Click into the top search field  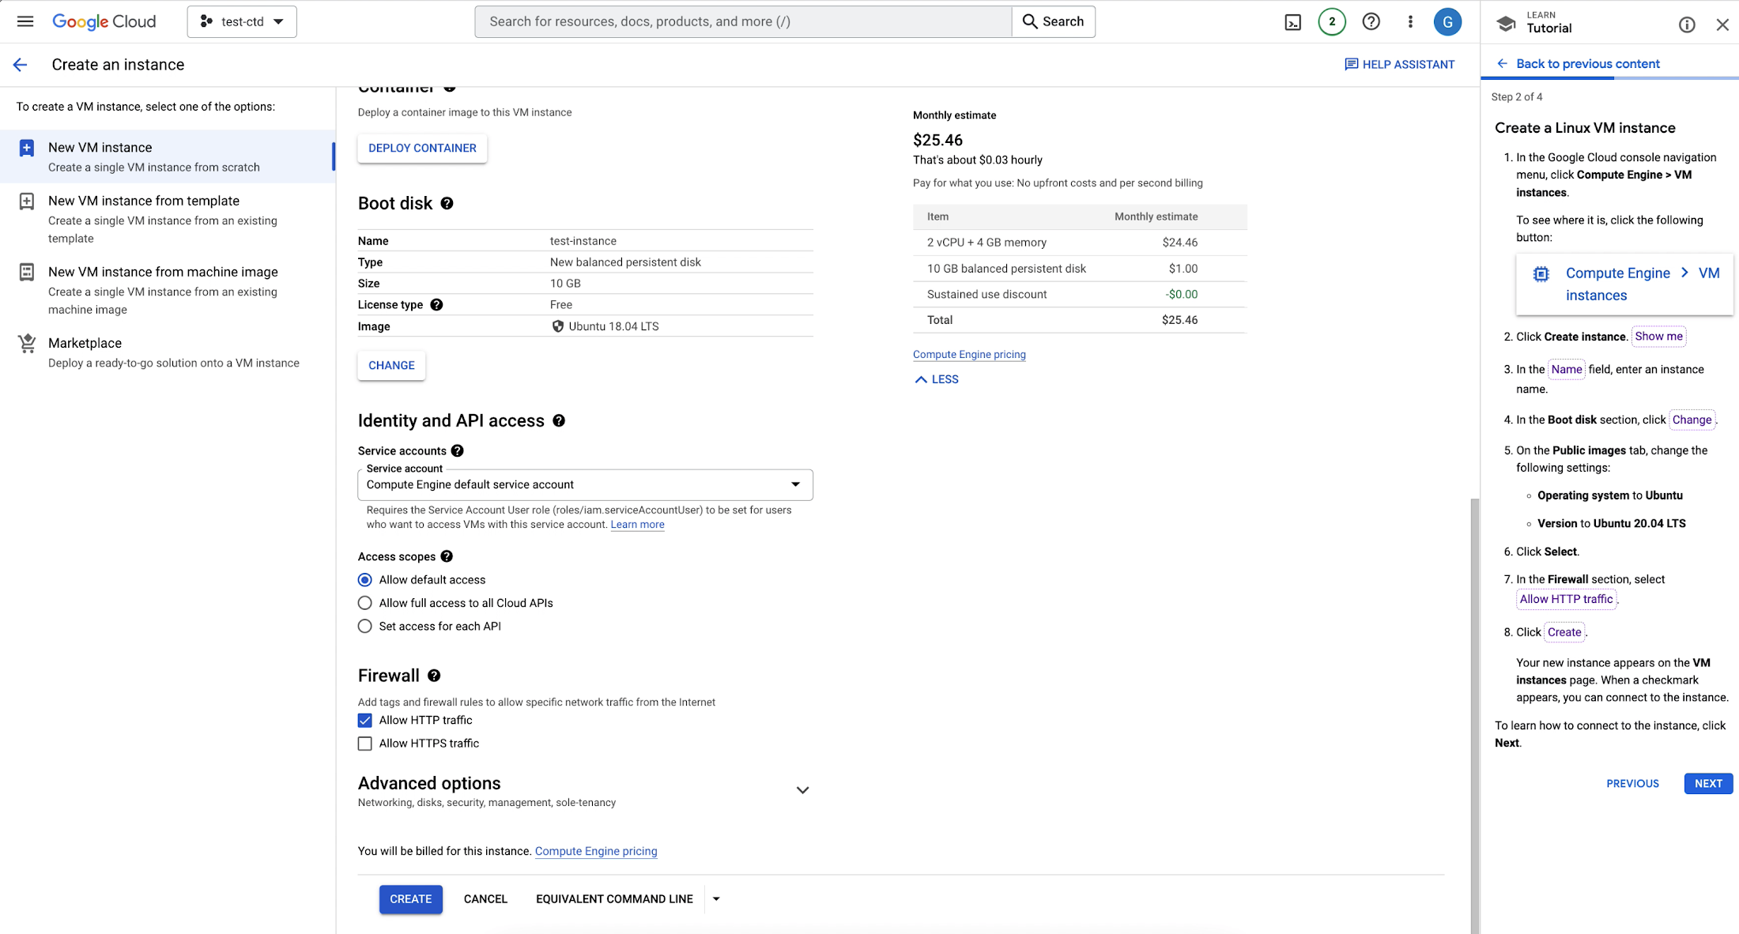743,21
